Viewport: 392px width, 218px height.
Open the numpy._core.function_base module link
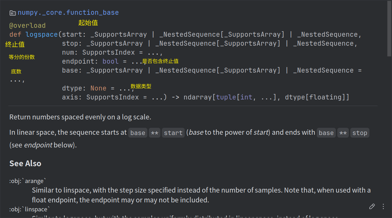(x=68, y=13)
